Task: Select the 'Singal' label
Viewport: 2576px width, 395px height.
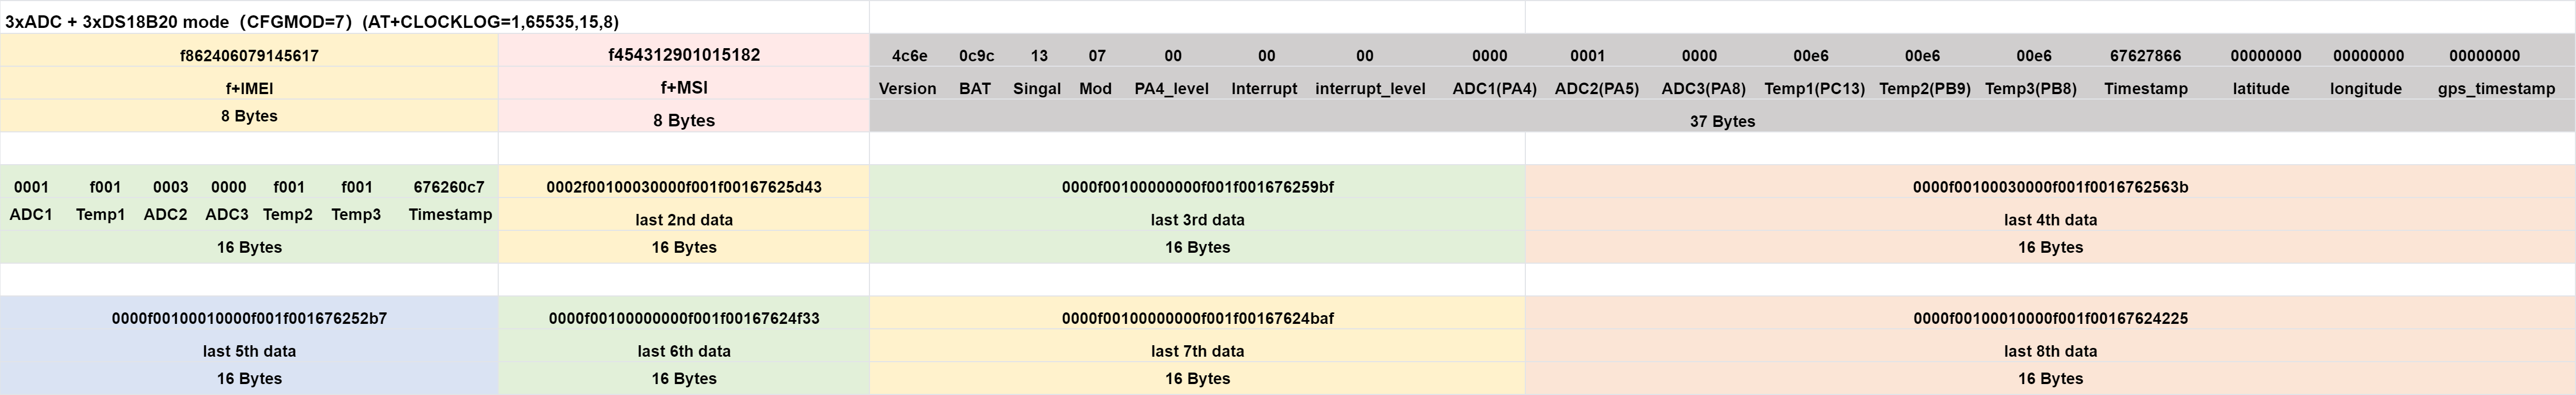Action: 1037,89
